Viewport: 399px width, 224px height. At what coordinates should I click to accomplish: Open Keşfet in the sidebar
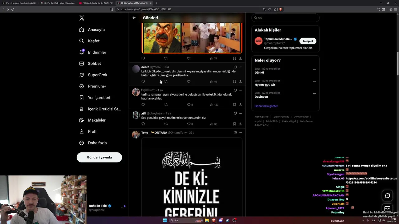tap(89, 41)
